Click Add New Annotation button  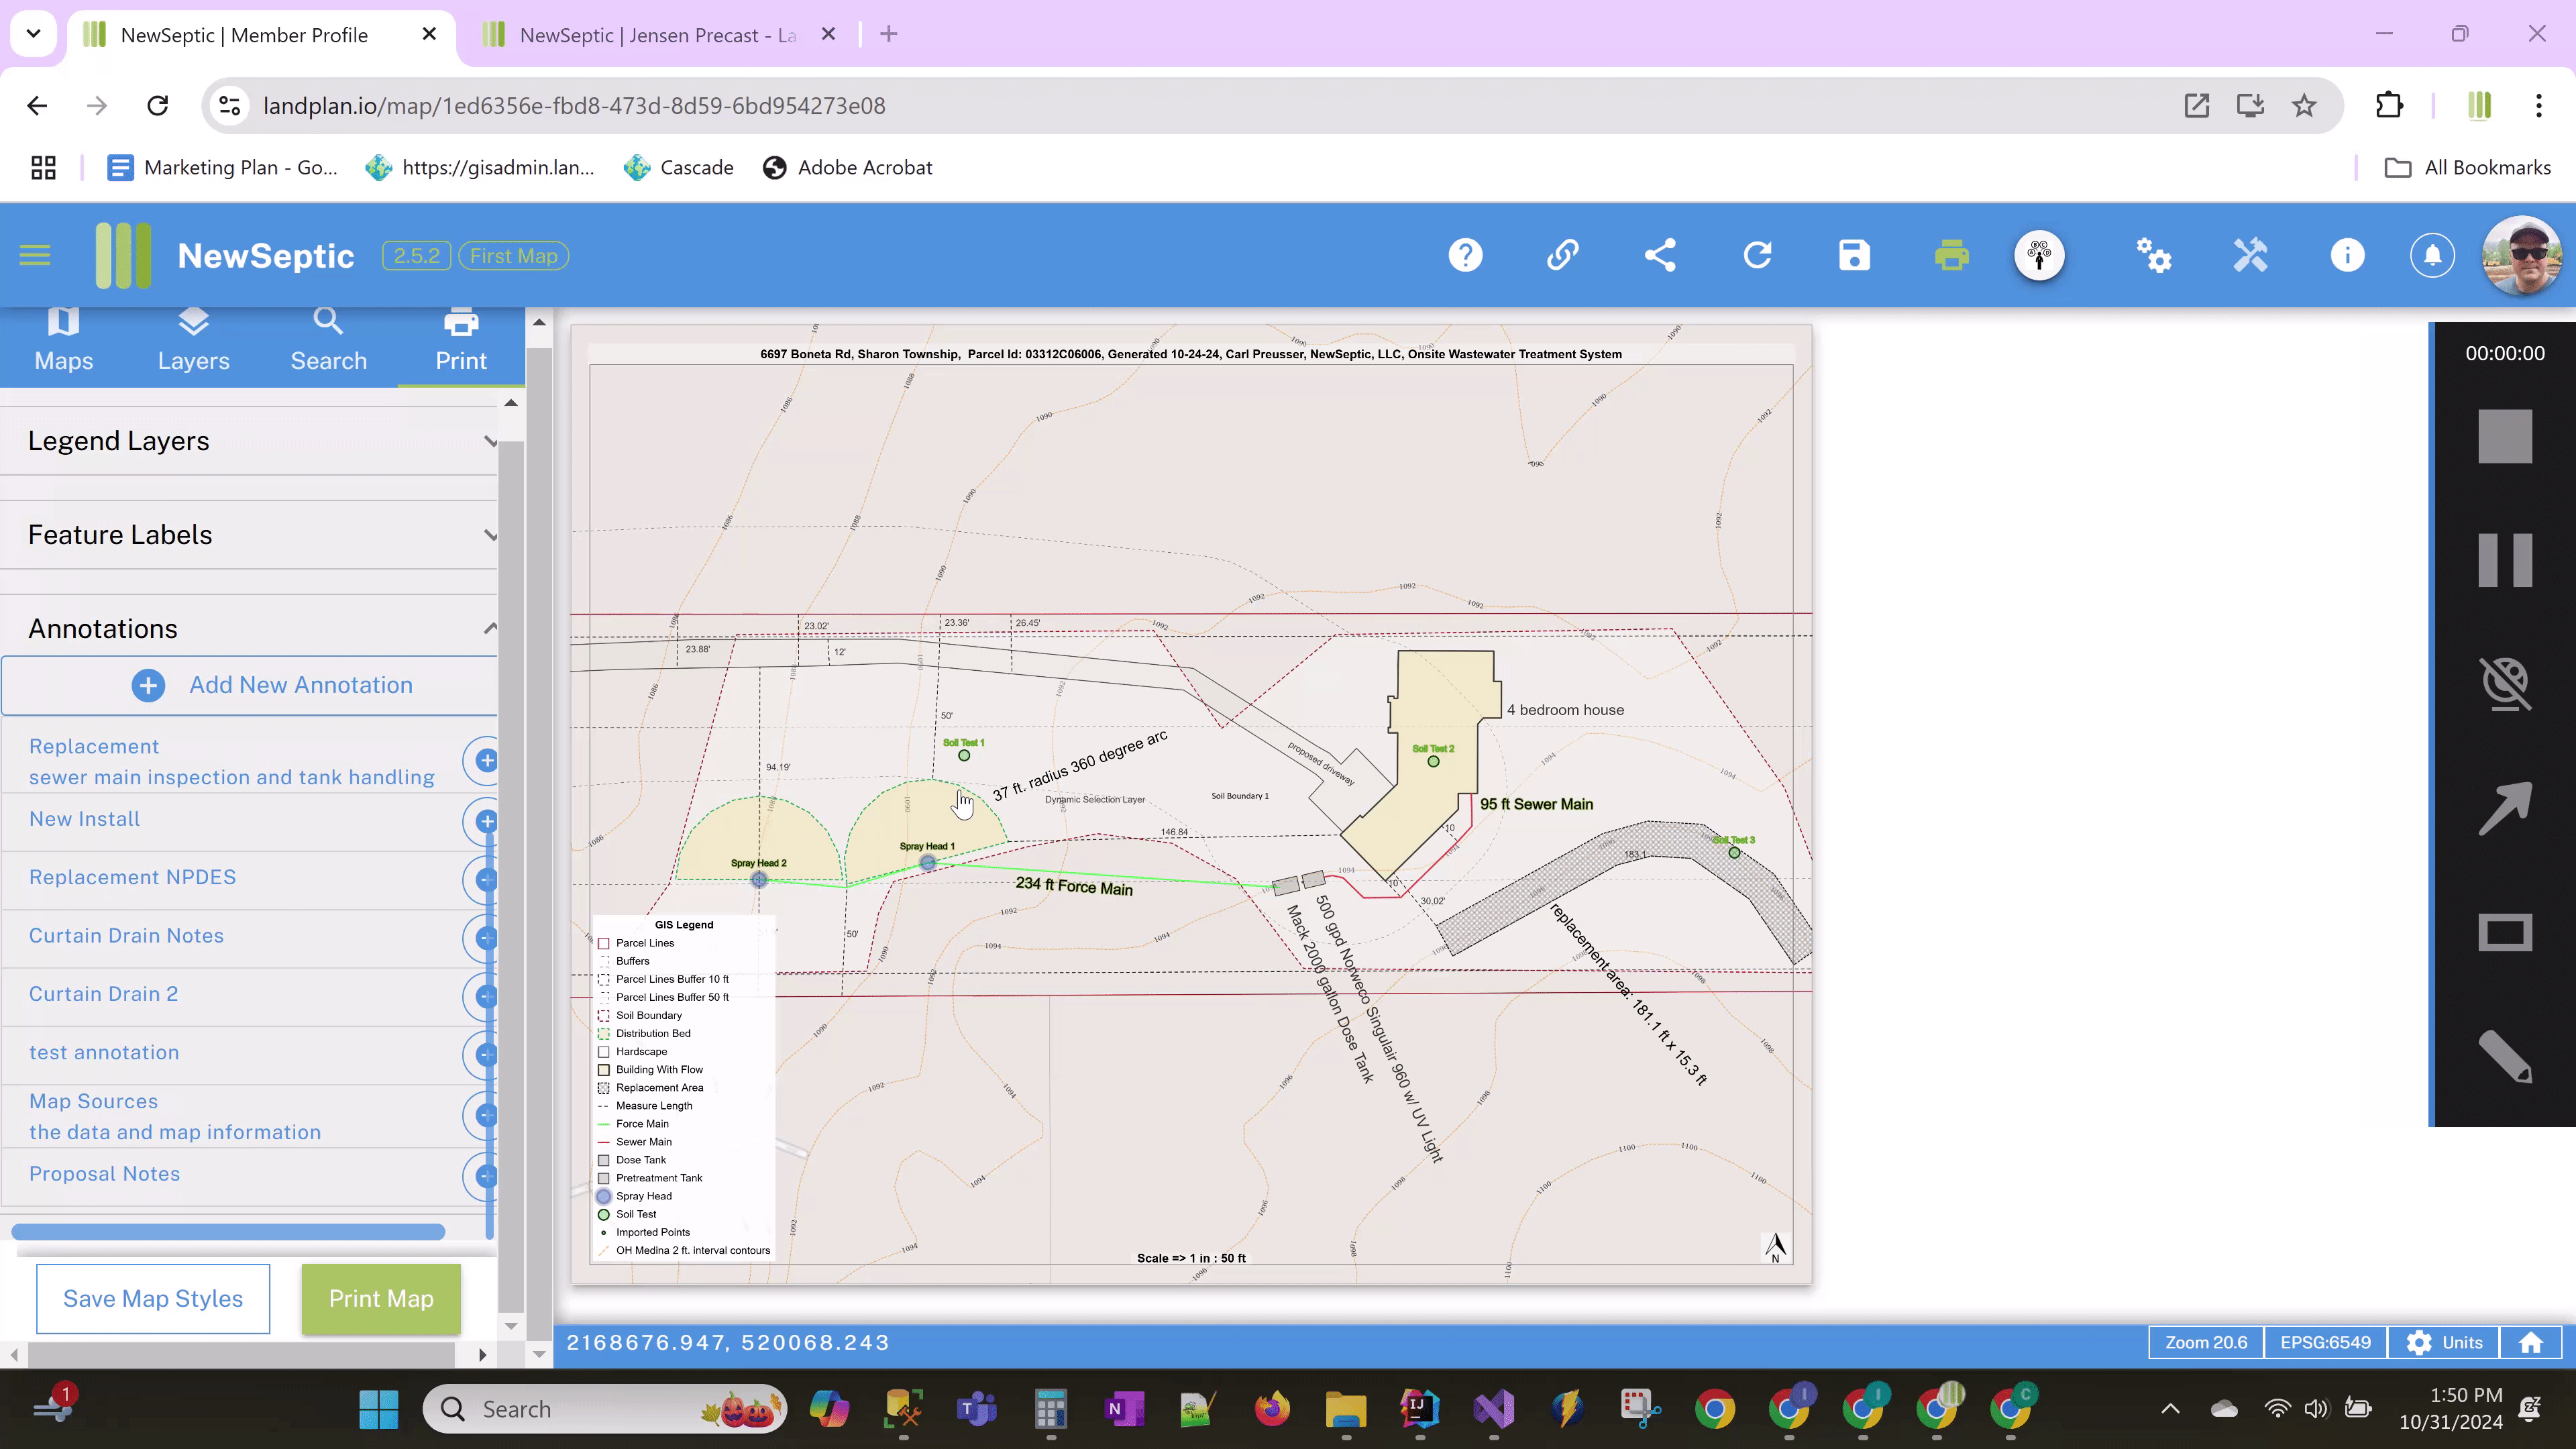click(x=274, y=685)
